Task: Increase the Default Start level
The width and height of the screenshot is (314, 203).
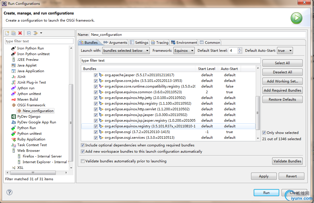Action: 240,49
